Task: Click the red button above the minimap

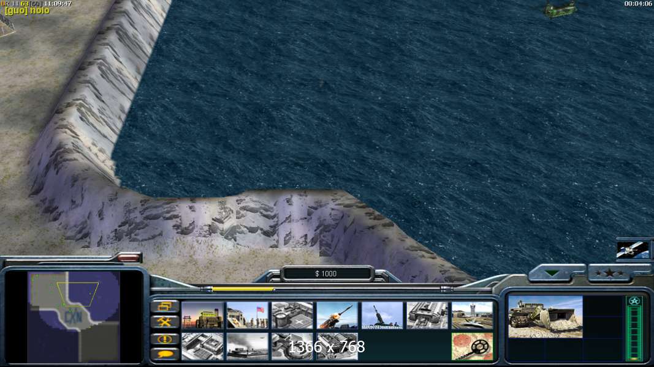Action: tap(129, 258)
